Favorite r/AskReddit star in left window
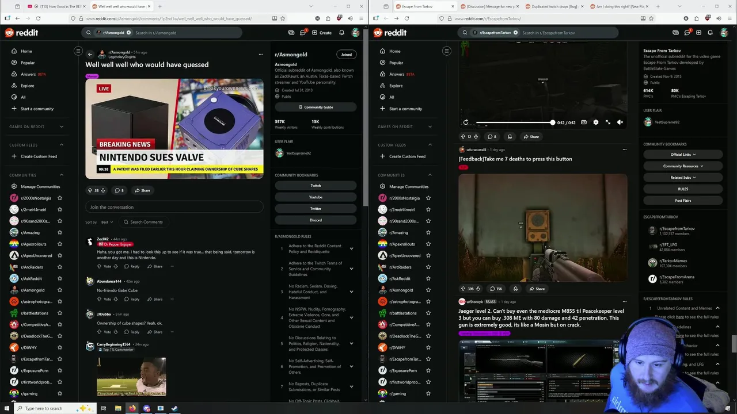Image resolution: width=737 pixels, height=414 pixels. coord(60,278)
